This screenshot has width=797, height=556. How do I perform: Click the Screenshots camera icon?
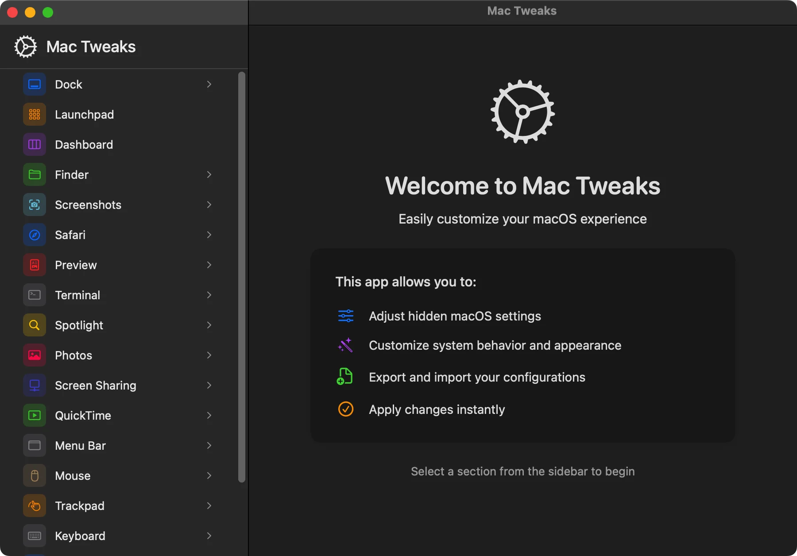pos(35,205)
